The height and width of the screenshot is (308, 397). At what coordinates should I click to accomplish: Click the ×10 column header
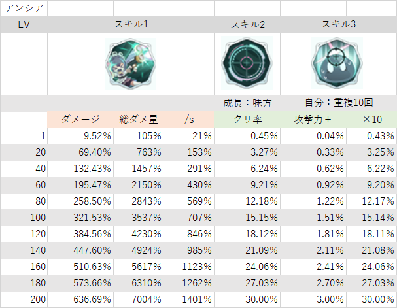click(x=371, y=120)
